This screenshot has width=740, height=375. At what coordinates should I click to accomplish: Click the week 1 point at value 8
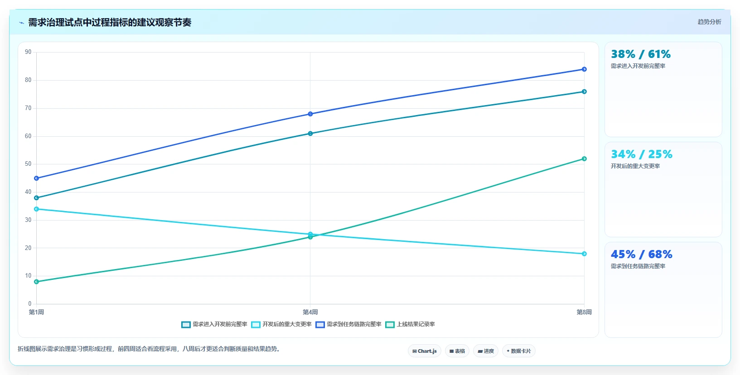(37, 282)
